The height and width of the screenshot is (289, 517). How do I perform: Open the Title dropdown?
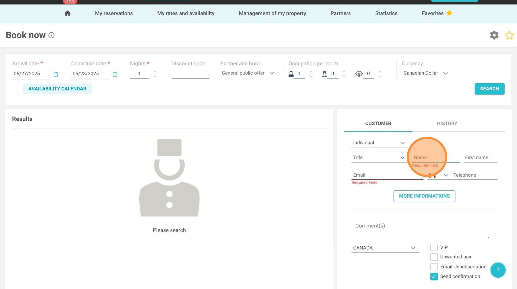[x=380, y=157]
